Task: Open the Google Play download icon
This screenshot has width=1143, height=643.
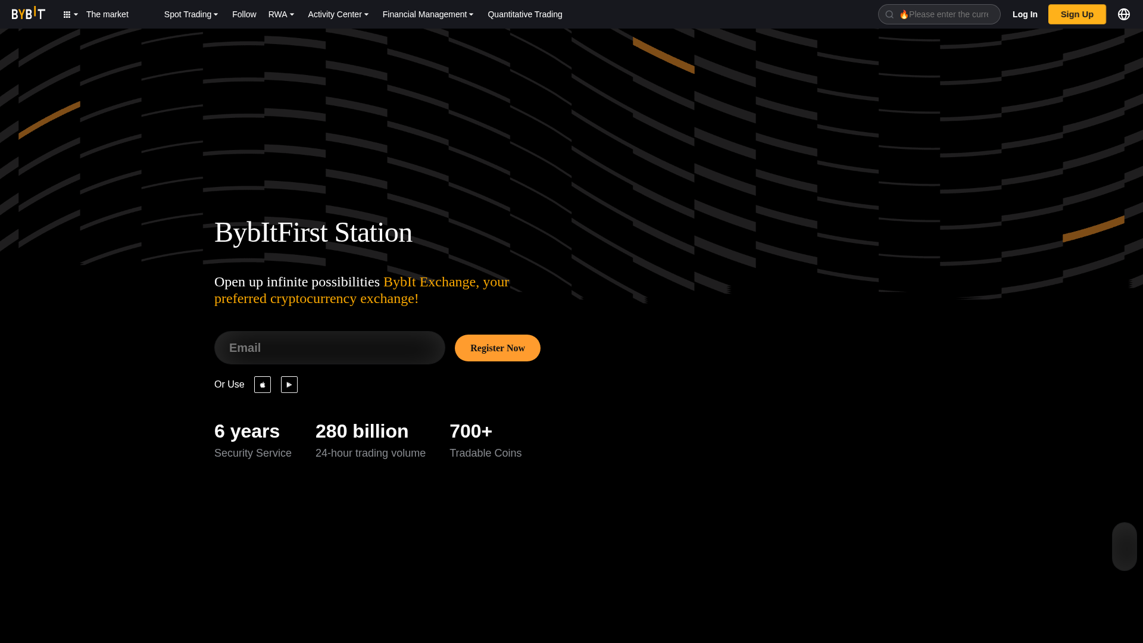Action: (289, 385)
